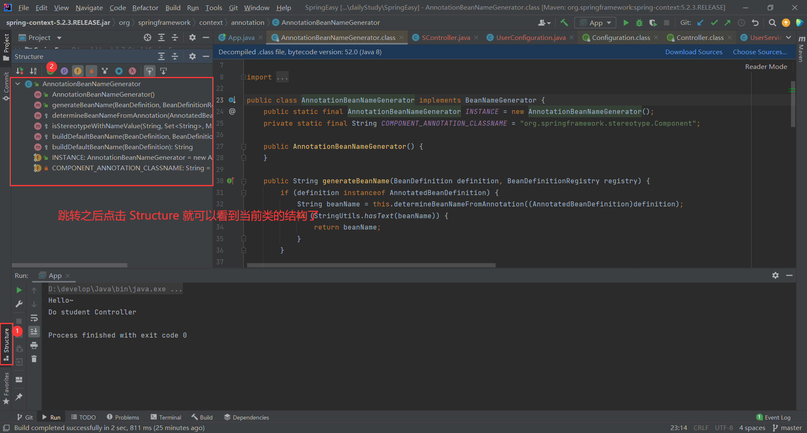Open the App run configuration dropdown
Viewport: 807px width, 433px height.
[x=595, y=23]
